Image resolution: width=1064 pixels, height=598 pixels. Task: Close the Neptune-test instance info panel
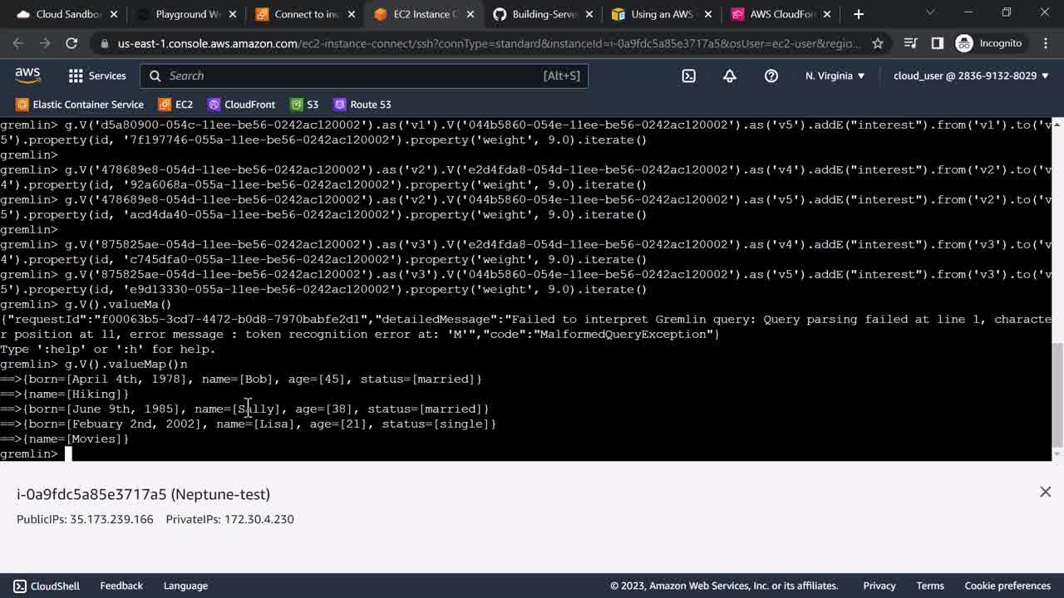1045,493
